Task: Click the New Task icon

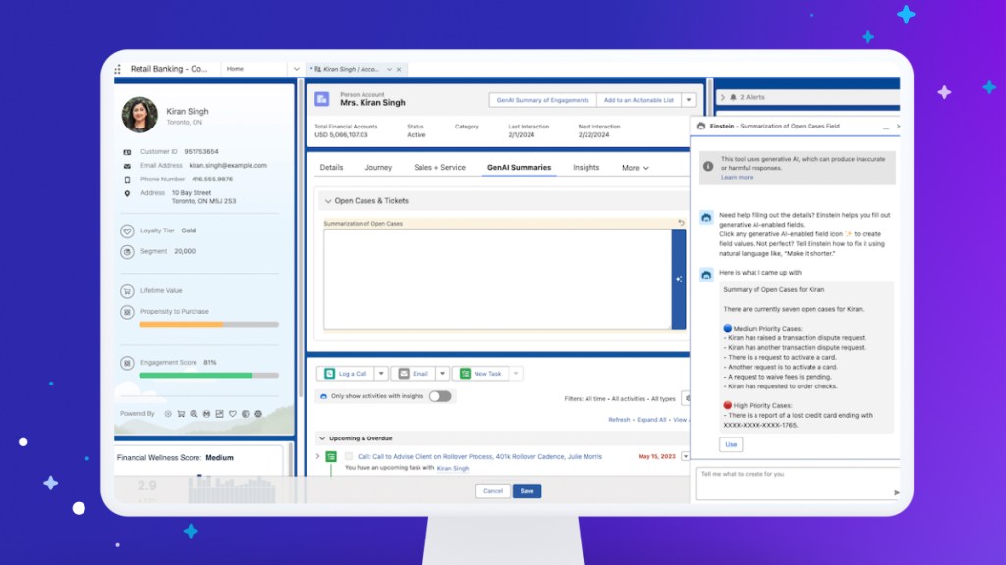Action: [x=465, y=374]
